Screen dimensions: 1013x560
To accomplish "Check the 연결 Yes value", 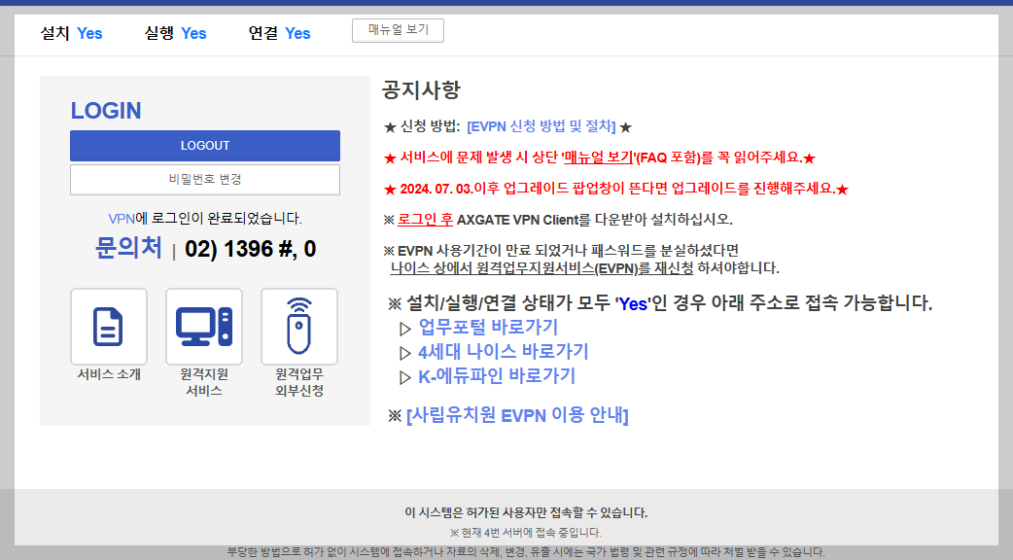I will point(297,33).
